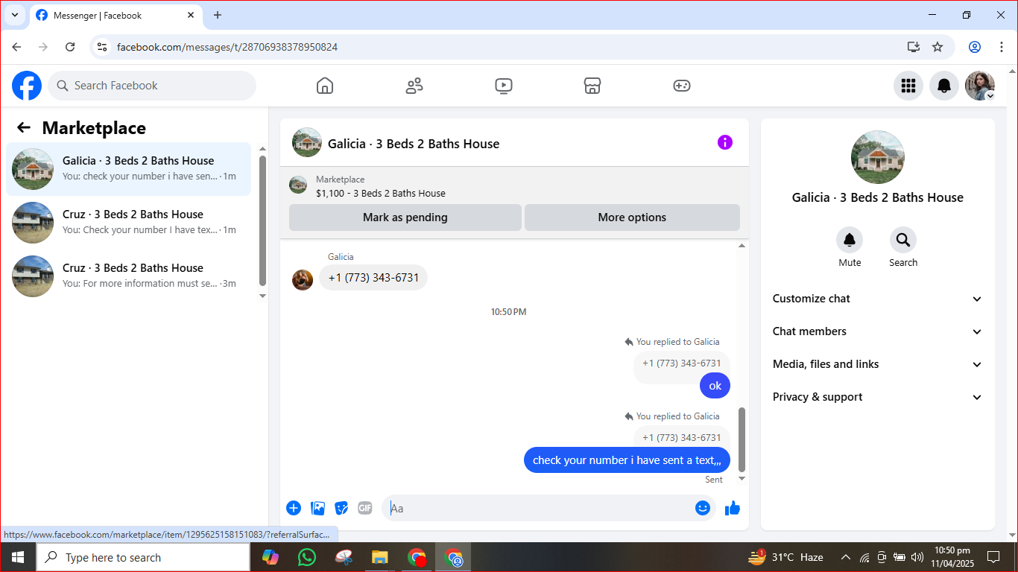Open account profile picture menu

980,86
